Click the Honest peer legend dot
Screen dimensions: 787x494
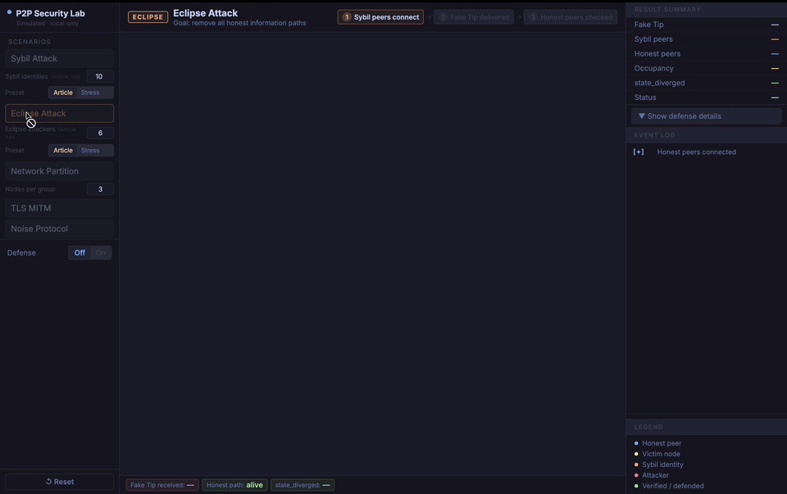click(x=636, y=443)
